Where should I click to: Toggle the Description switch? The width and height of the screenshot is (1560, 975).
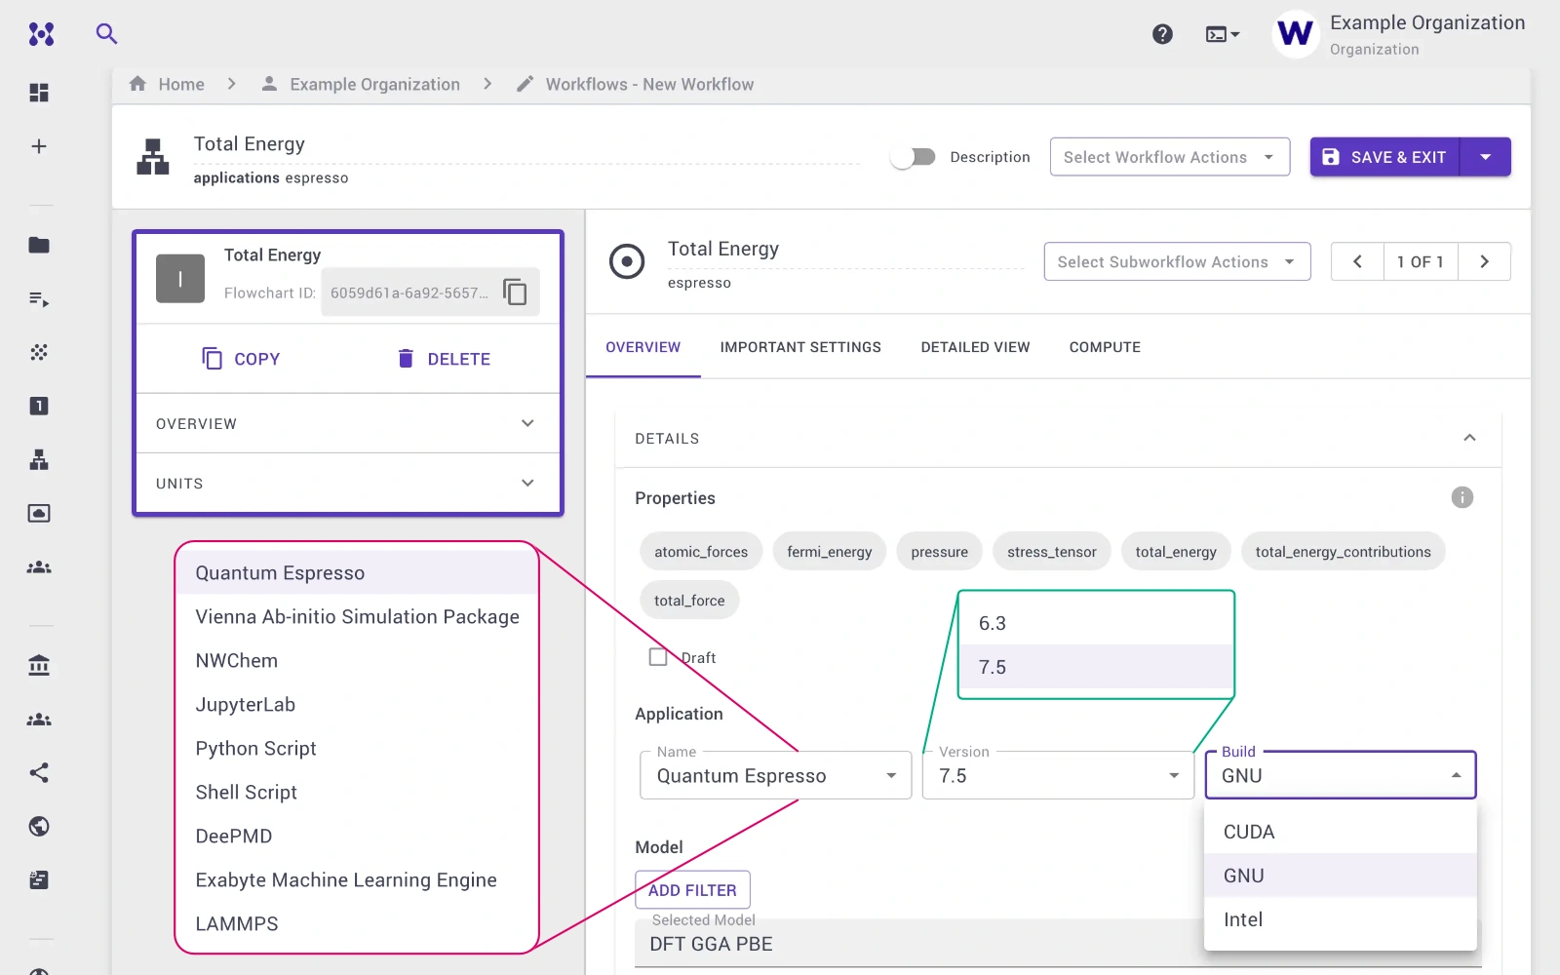click(x=914, y=157)
